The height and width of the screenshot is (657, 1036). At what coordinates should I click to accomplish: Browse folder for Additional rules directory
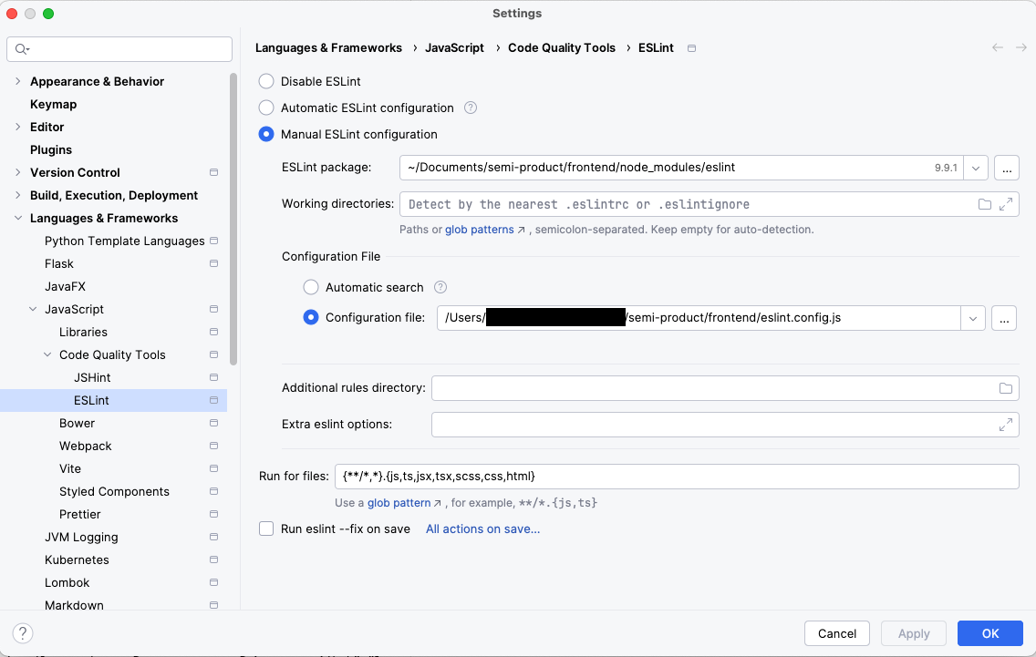(x=1006, y=388)
